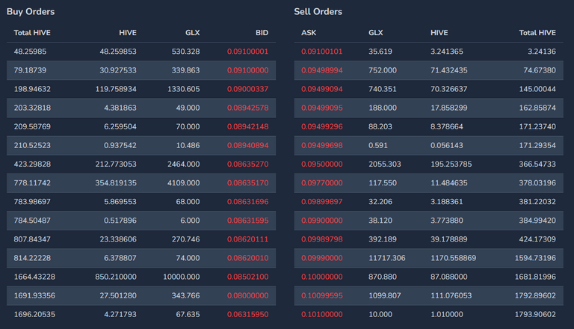Click sell GLX amount 2055.303
The height and width of the screenshot is (329, 574).
pos(385,164)
